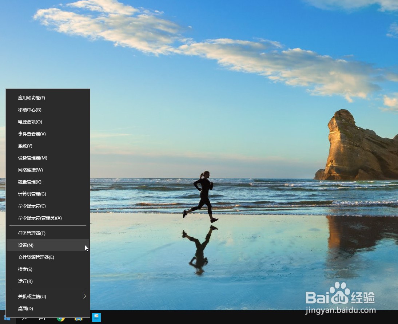The image size is (398, 324).
Task: Open the blue app icon on taskbar
Action: 96,317
